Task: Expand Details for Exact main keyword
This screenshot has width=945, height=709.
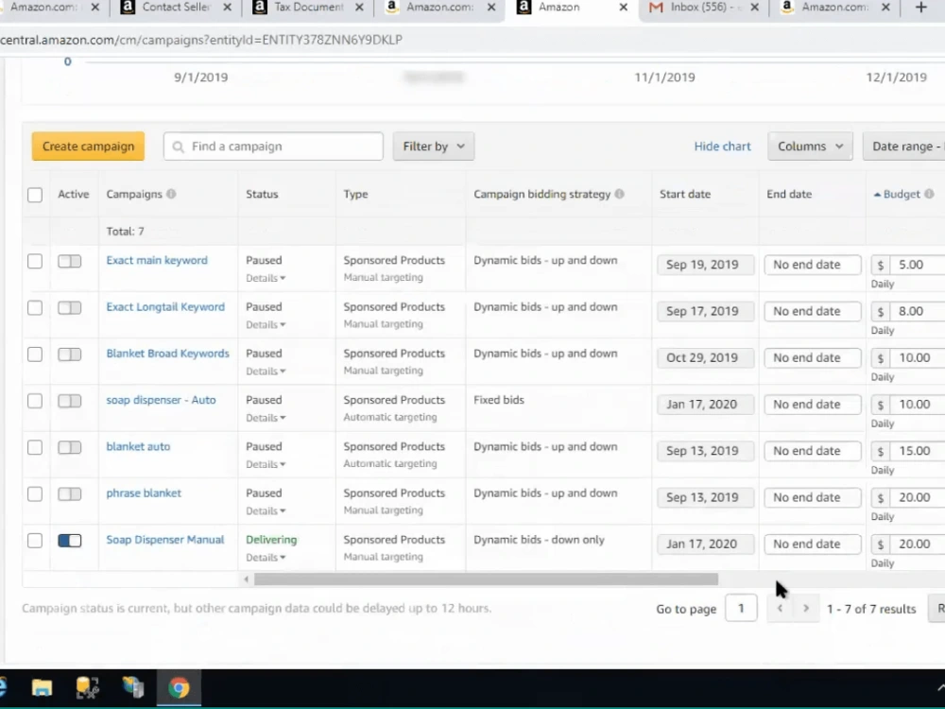Action: pos(266,278)
